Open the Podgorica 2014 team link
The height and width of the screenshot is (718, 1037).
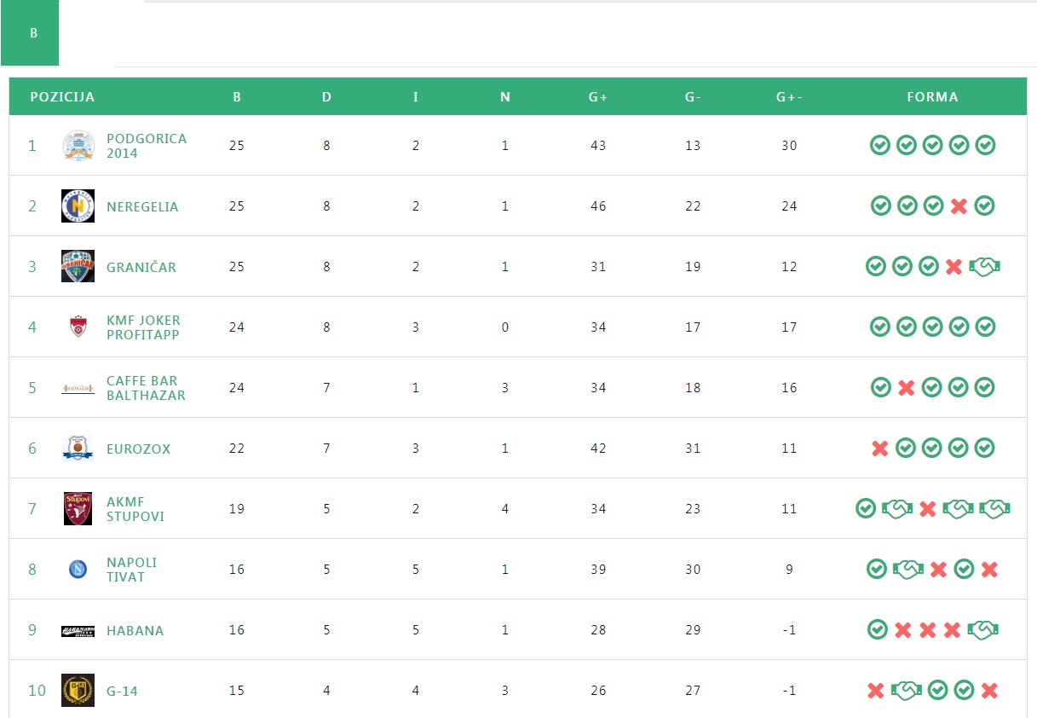(x=147, y=146)
